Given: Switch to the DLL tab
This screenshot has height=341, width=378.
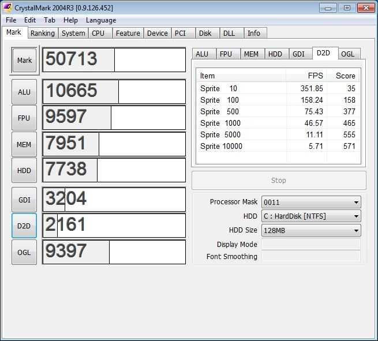Looking at the screenshot, I should (x=231, y=33).
